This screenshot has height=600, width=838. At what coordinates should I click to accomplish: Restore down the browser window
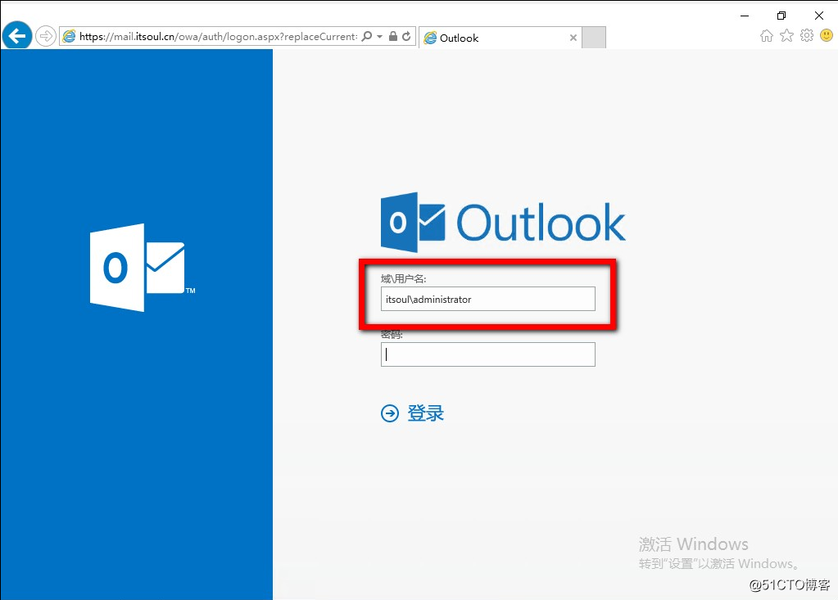coord(781,16)
